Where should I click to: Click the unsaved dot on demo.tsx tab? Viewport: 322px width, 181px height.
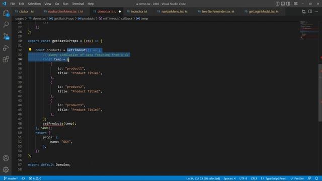tap(120, 12)
